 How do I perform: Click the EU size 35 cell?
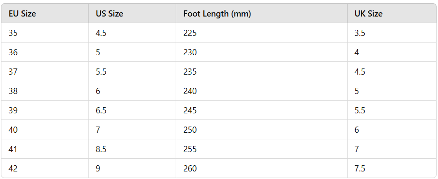coord(45,33)
